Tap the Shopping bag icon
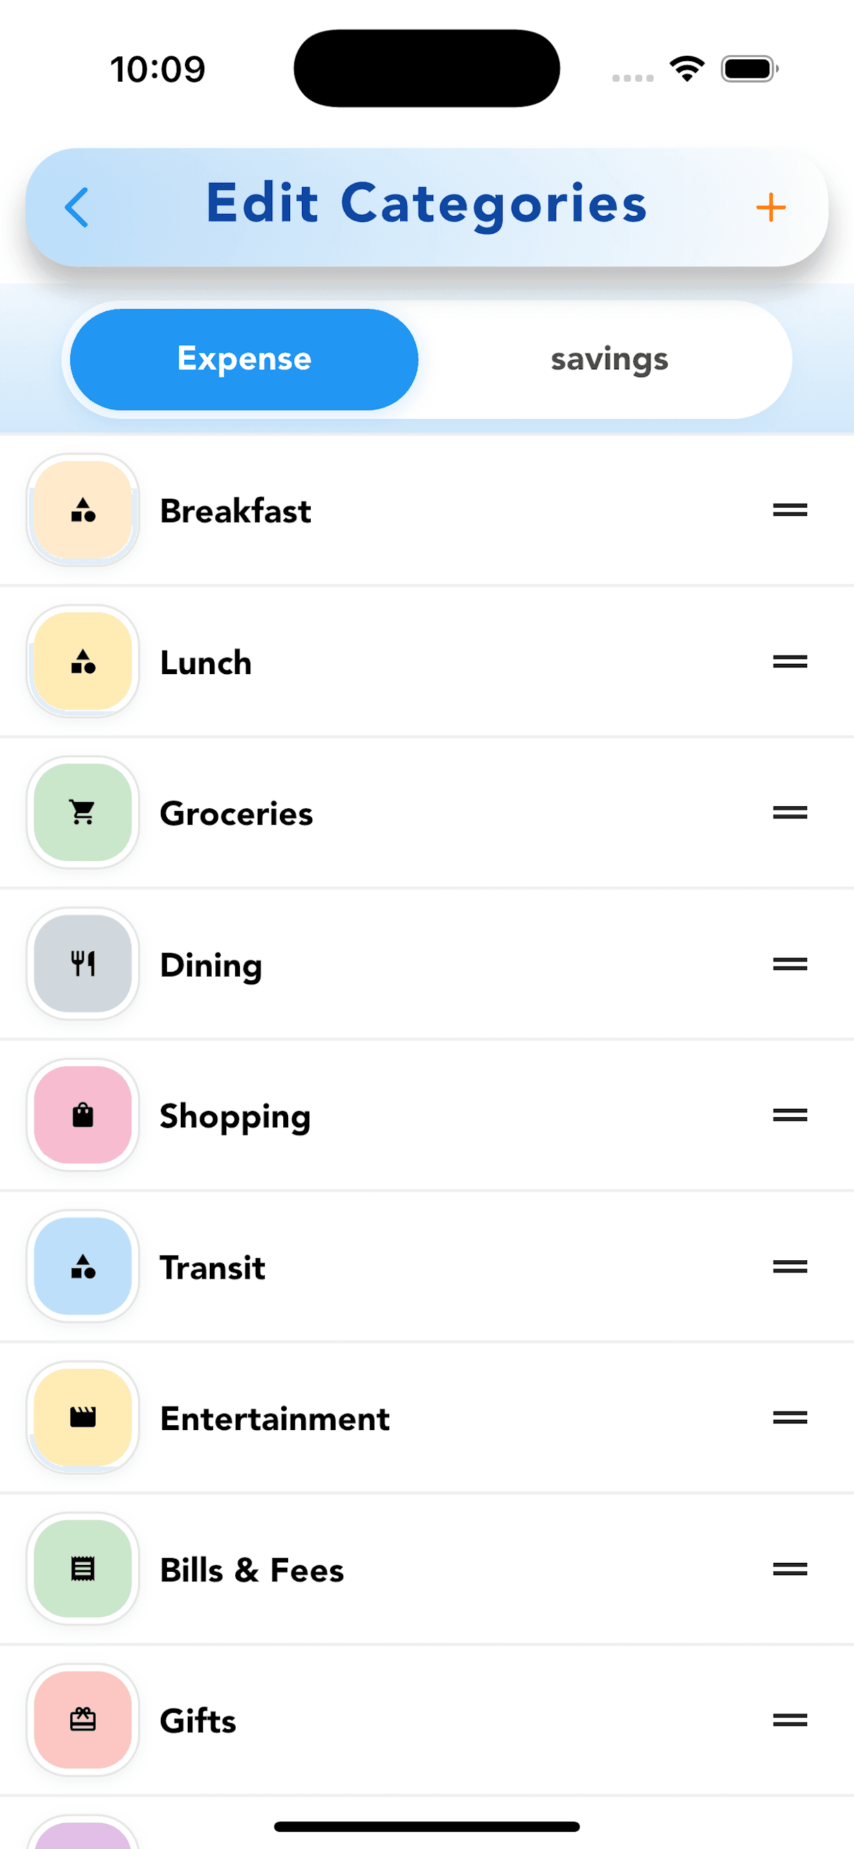Image resolution: width=854 pixels, height=1849 pixels. [83, 1116]
